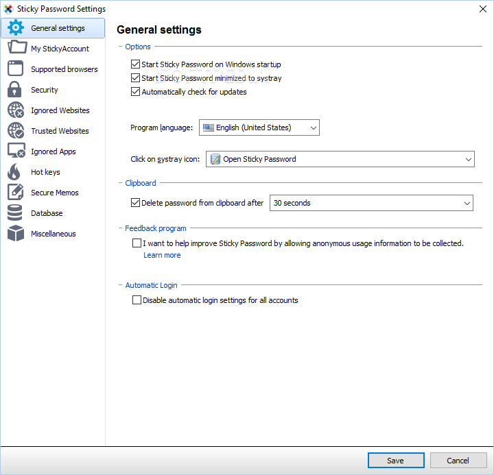
Task: Toggle Delete password from clipboard after checkbox
Action: [135, 203]
